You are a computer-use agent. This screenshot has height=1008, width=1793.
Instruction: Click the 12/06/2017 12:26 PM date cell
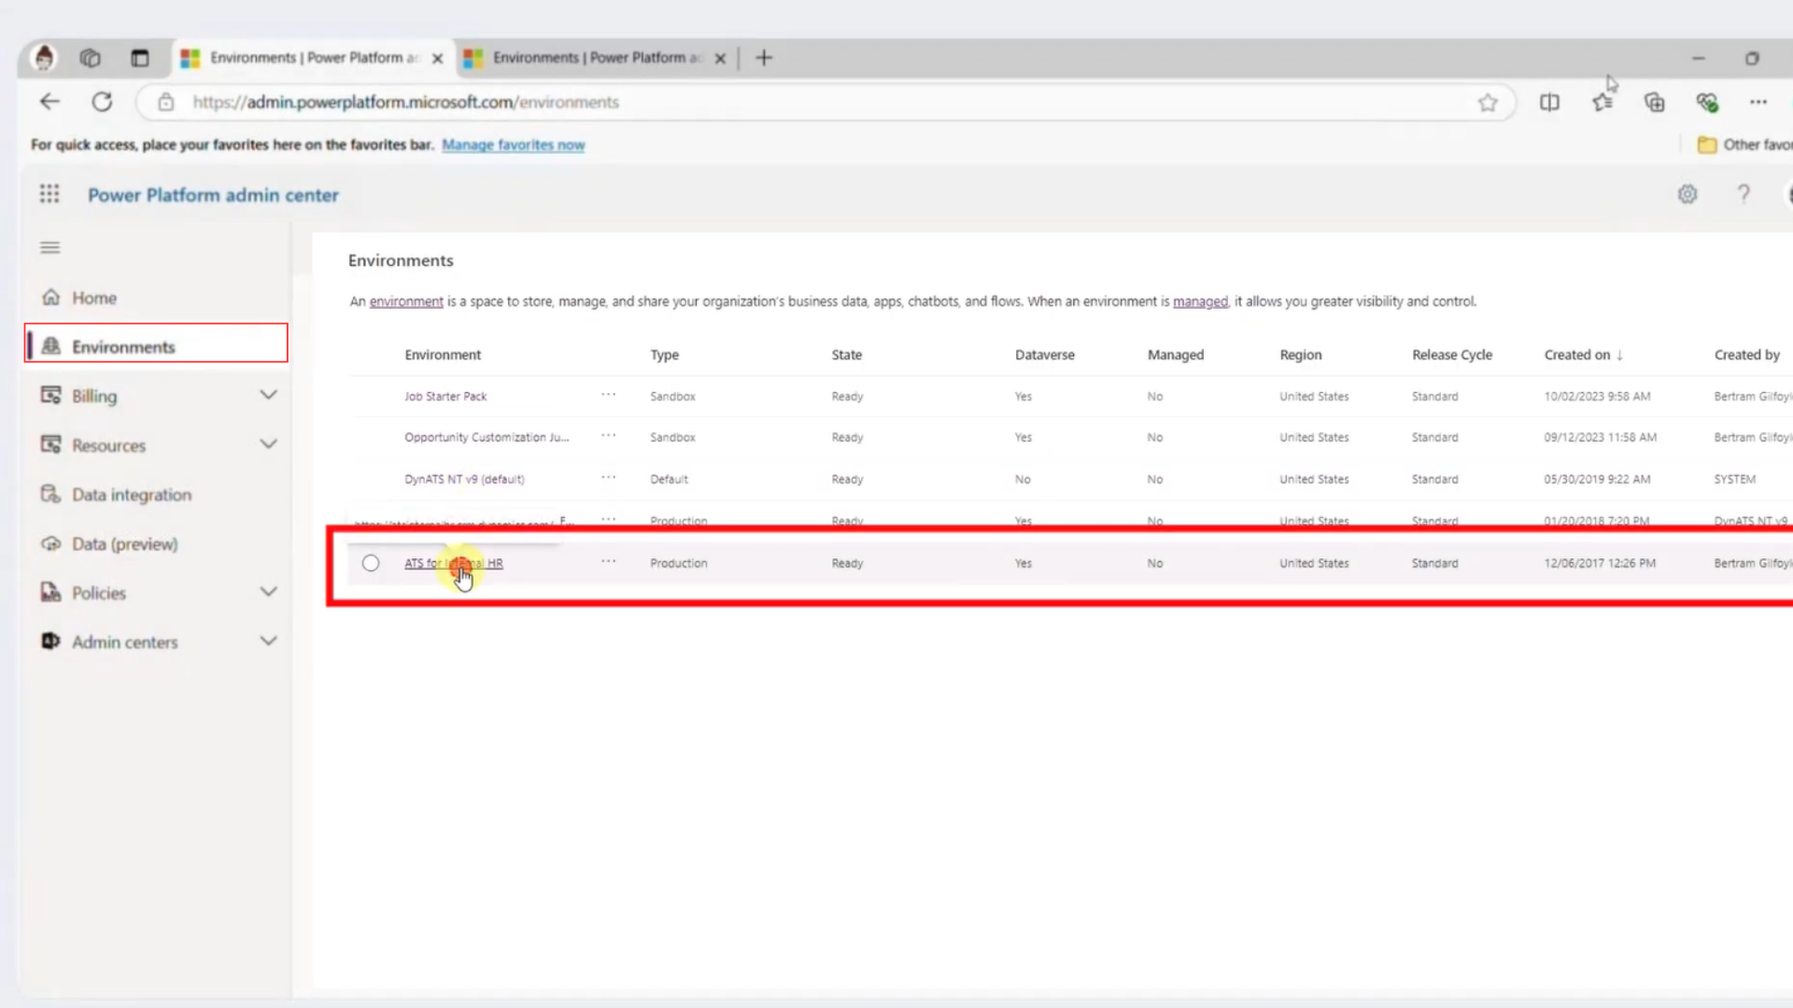pos(1599,563)
